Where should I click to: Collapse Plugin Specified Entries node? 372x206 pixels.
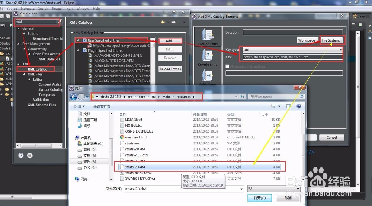click(78, 50)
